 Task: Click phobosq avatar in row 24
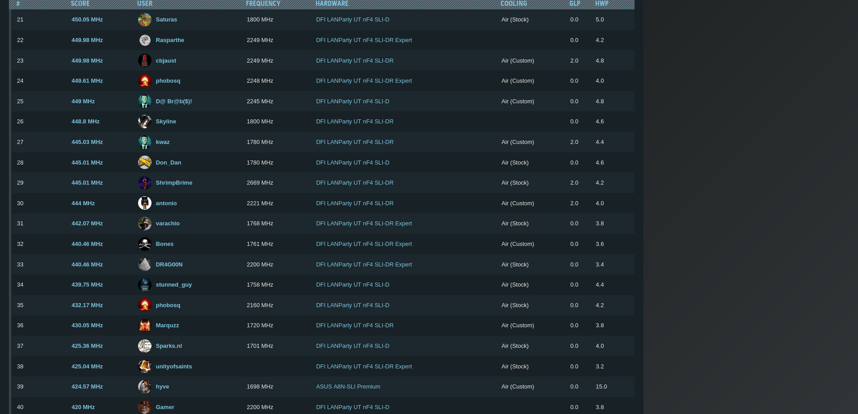tap(144, 81)
